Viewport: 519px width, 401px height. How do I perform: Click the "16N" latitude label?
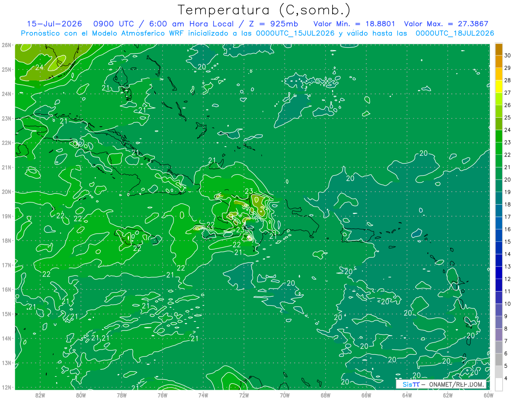[x=6, y=289]
